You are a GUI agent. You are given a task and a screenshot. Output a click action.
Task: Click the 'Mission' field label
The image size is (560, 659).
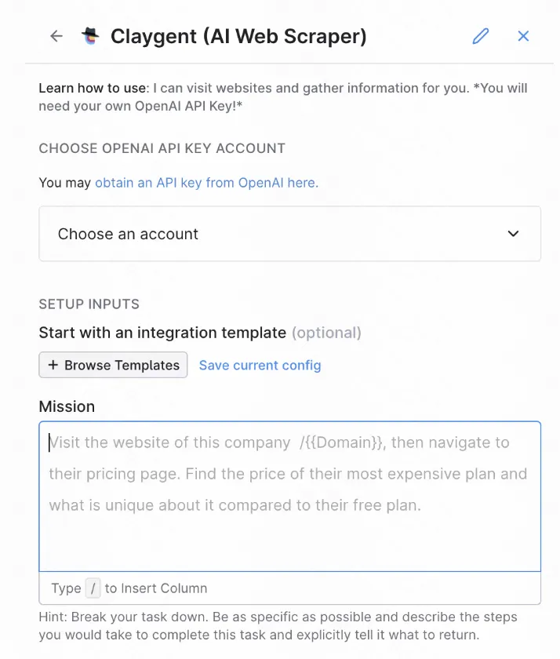[x=67, y=406]
